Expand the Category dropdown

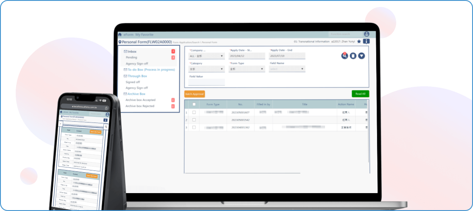click(x=206, y=69)
